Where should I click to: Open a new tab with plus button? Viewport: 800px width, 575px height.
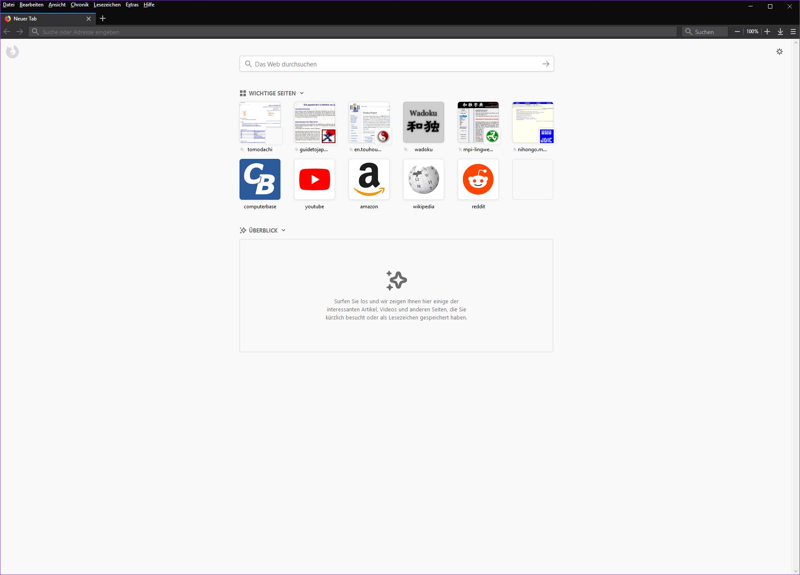point(103,18)
